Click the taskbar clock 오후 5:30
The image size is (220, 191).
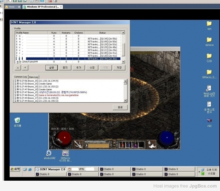coord(212,170)
